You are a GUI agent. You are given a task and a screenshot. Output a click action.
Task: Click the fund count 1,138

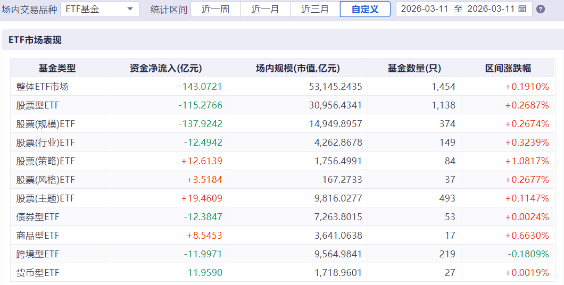click(444, 105)
